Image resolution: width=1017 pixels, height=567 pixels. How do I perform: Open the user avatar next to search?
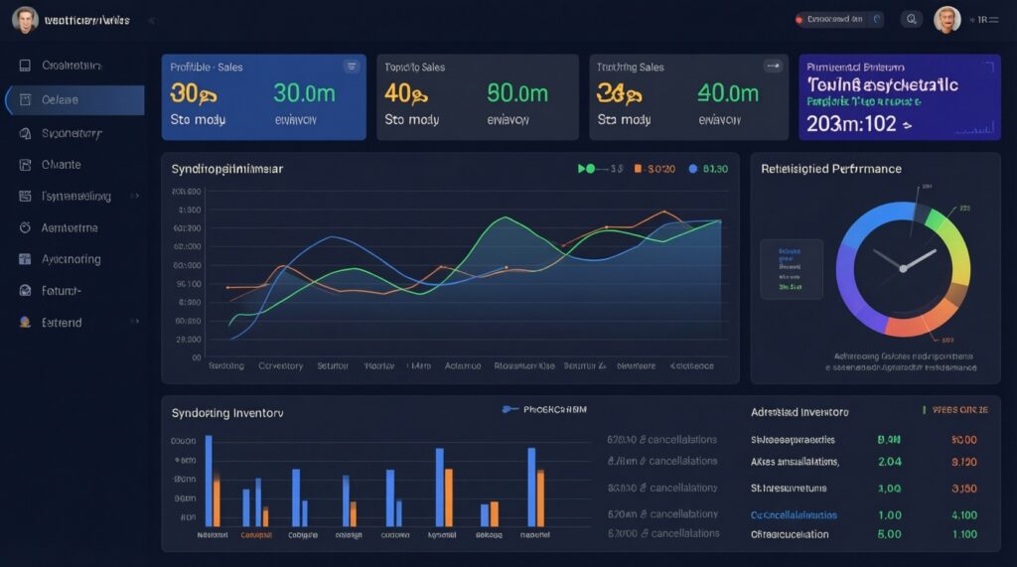click(946, 20)
